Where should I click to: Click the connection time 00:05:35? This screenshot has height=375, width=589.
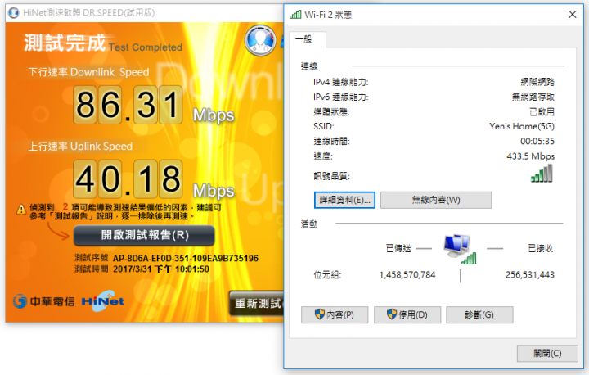[x=537, y=142]
